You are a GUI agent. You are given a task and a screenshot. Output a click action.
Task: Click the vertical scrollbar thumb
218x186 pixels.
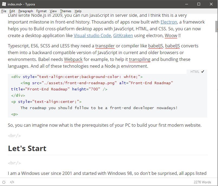pyautogui.click(x=216, y=27)
